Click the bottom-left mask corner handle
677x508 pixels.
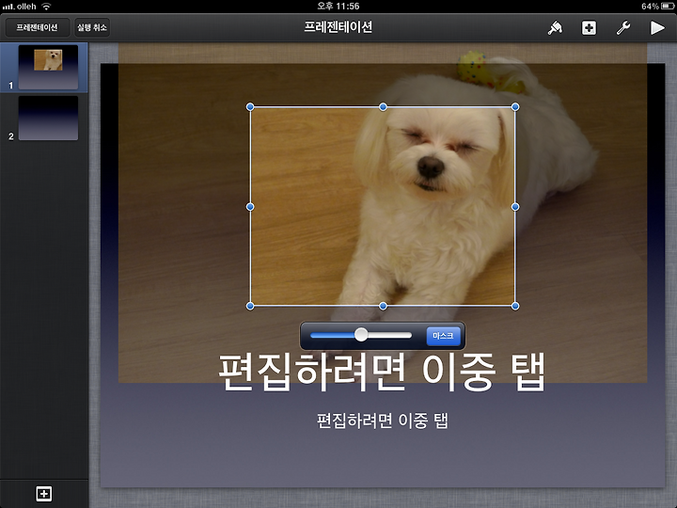point(250,306)
